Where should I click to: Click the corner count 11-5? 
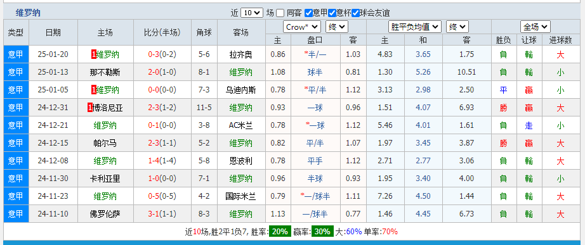pos(204,108)
